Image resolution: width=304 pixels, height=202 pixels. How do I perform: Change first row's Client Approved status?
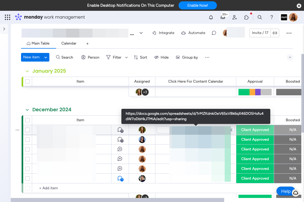(255, 130)
